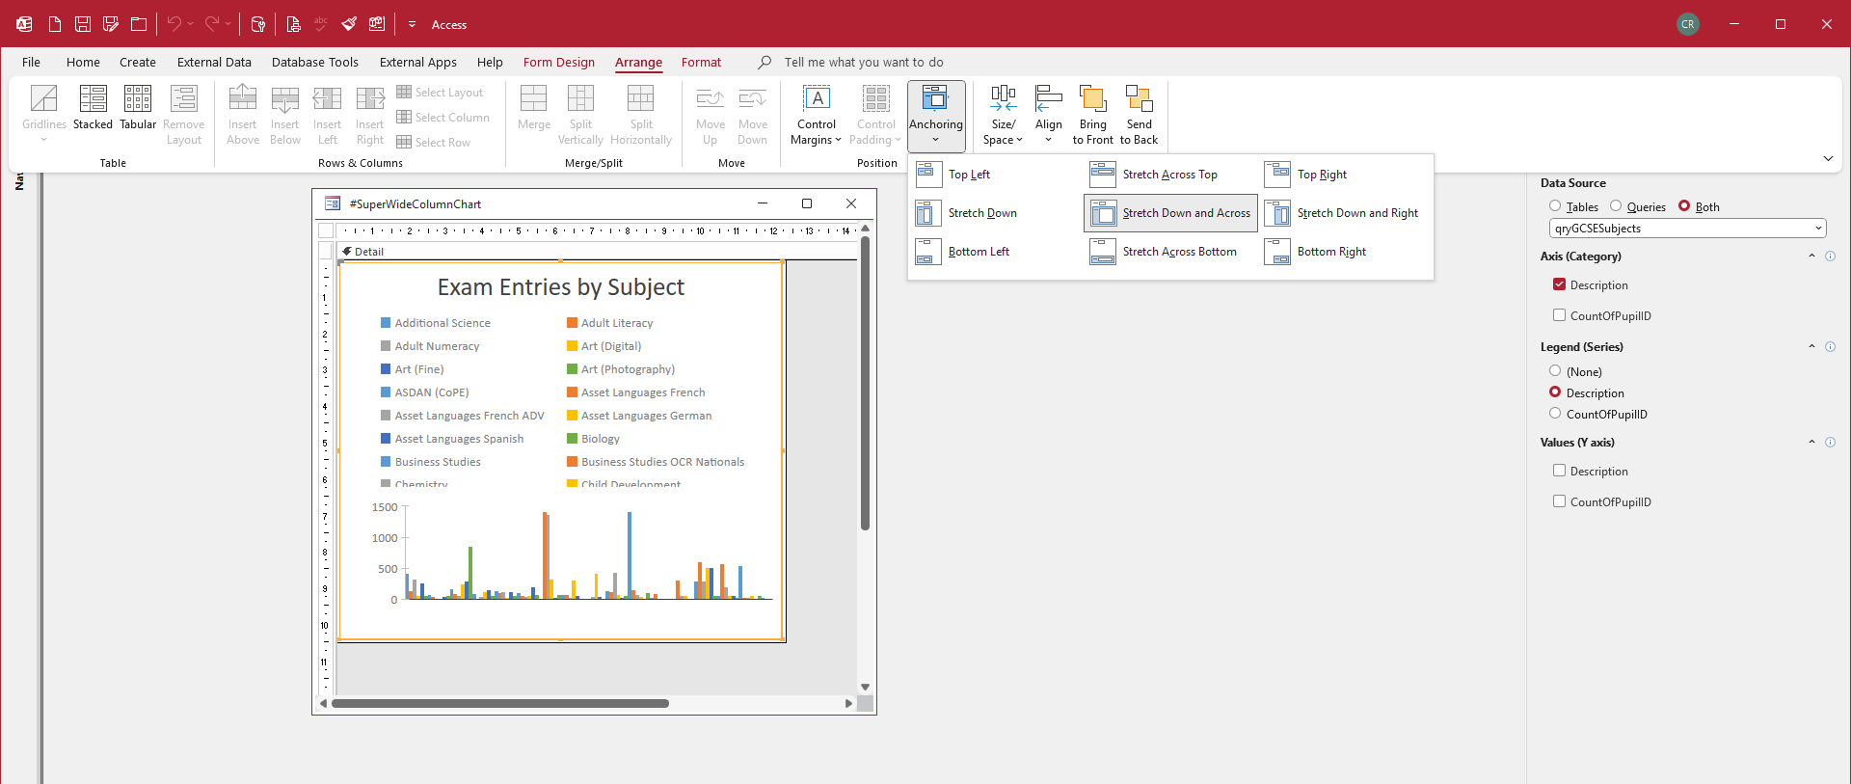This screenshot has width=1851, height=784.
Task: Select the Tables data source radio button
Action: [1555, 206]
